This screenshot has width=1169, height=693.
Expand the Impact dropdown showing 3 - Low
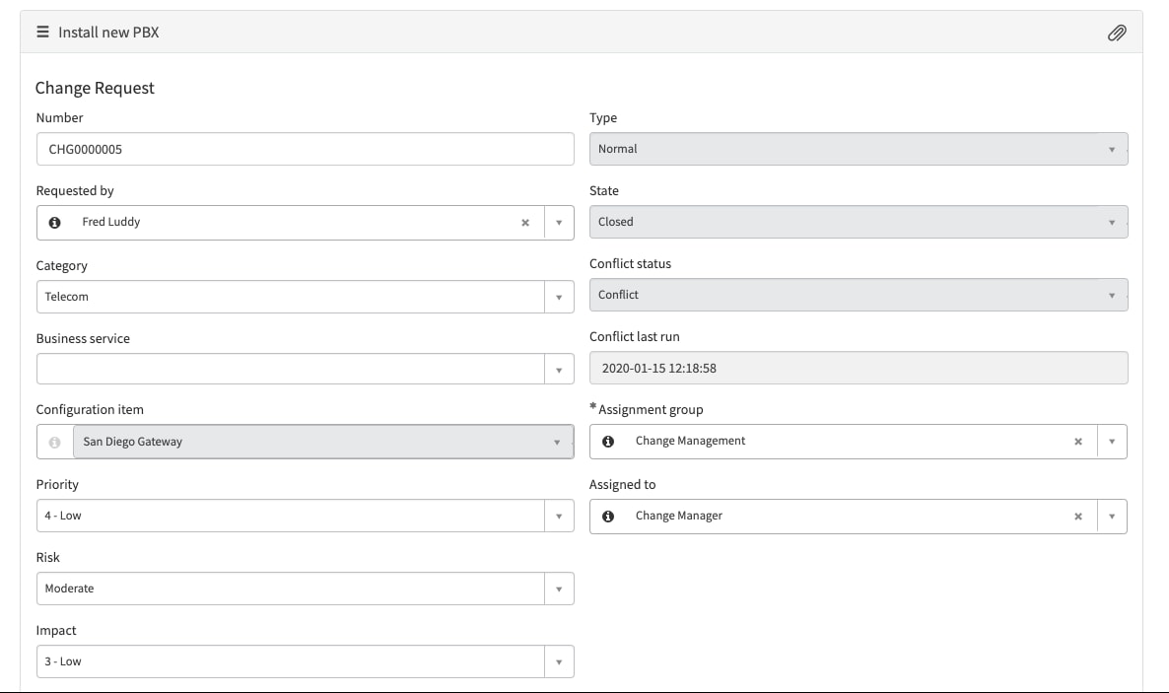(x=560, y=660)
